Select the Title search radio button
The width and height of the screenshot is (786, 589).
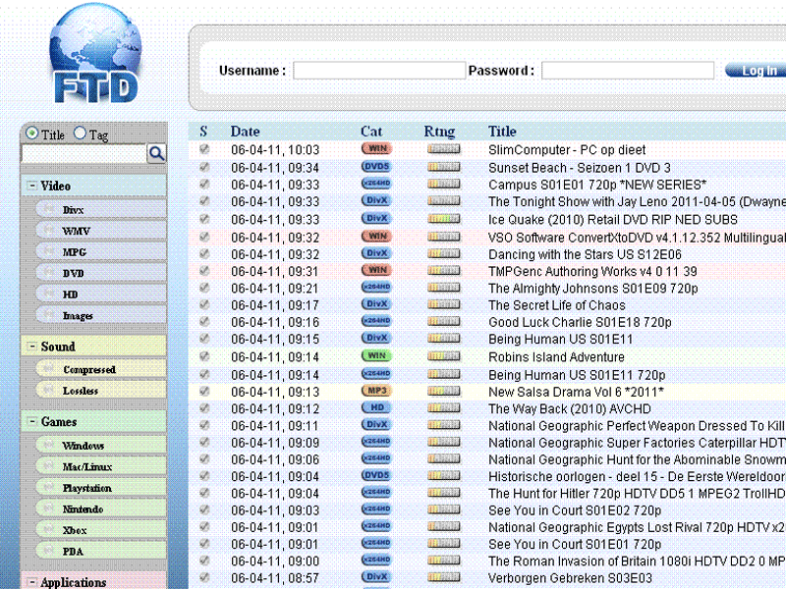coord(32,134)
